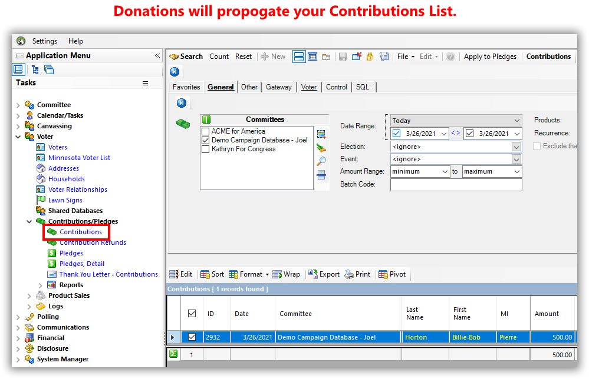This screenshot has height=379, width=589.
Task: Click the magnifying glass beside Committees list
Action: click(321, 161)
